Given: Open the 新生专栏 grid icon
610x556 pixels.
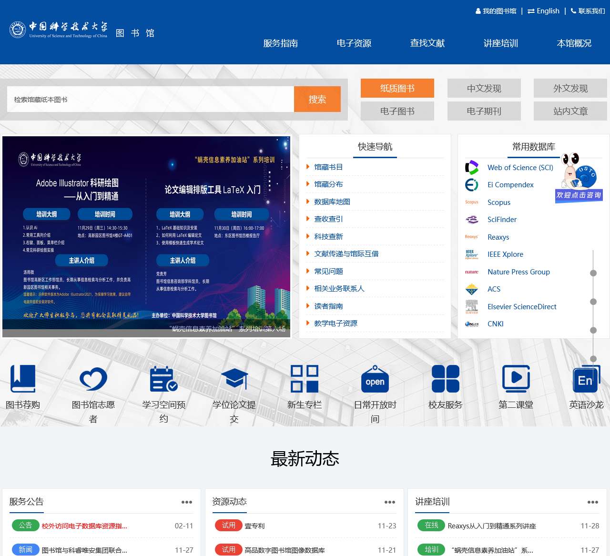Looking at the screenshot, I should tap(305, 379).
